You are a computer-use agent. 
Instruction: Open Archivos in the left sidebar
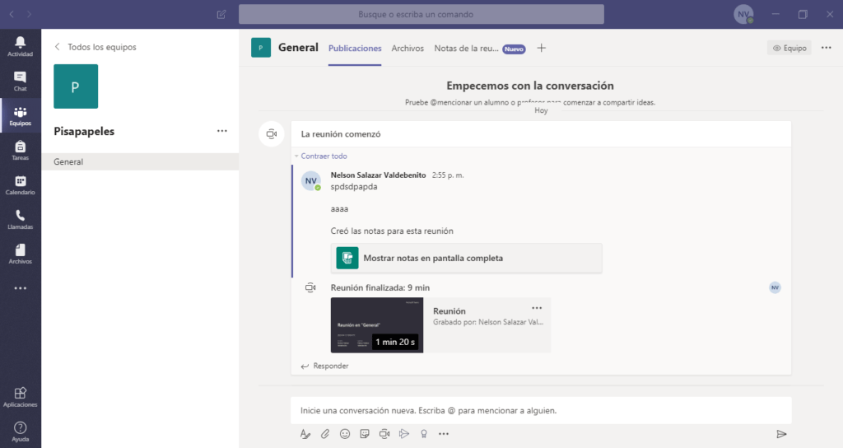pos(21,254)
